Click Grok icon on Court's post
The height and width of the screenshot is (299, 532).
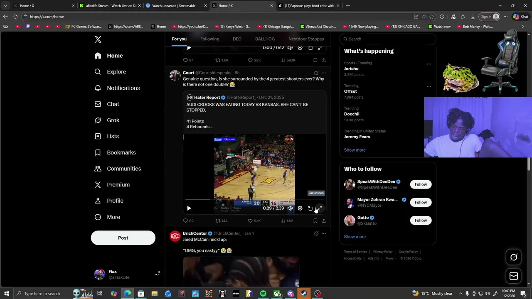pyautogui.click(x=316, y=73)
